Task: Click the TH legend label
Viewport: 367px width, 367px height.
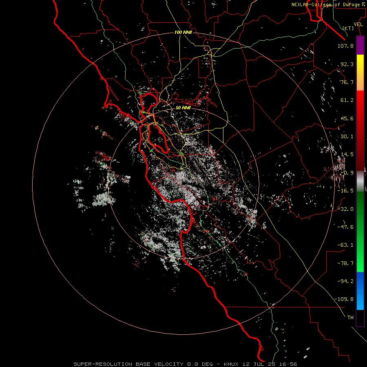Action: click(x=350, y=318)
